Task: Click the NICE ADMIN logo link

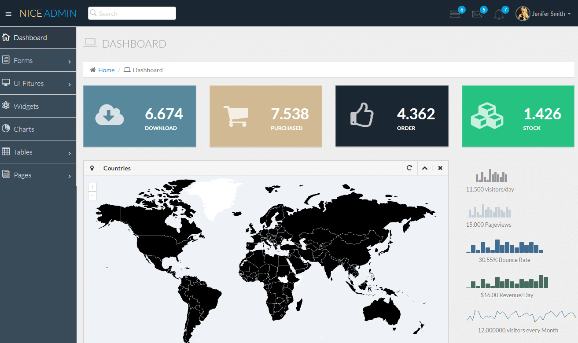Action: 48,14
